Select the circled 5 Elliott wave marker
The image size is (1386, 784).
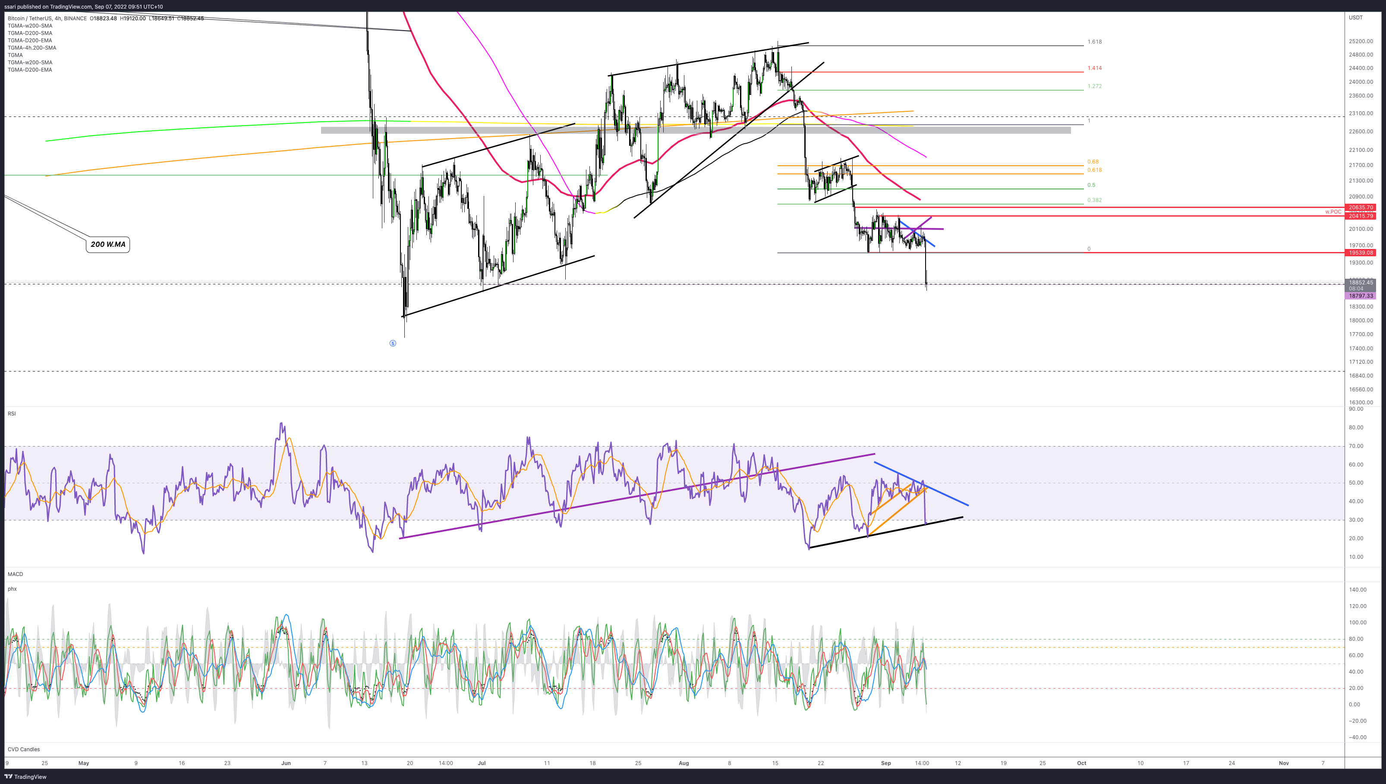coord(393,343)
